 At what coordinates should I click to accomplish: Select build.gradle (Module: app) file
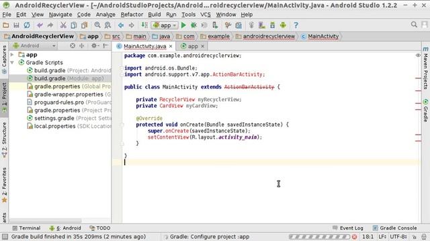[60, 78]
